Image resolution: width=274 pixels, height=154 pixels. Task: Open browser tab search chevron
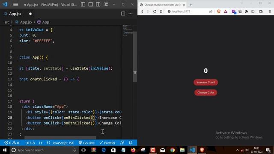242,3
